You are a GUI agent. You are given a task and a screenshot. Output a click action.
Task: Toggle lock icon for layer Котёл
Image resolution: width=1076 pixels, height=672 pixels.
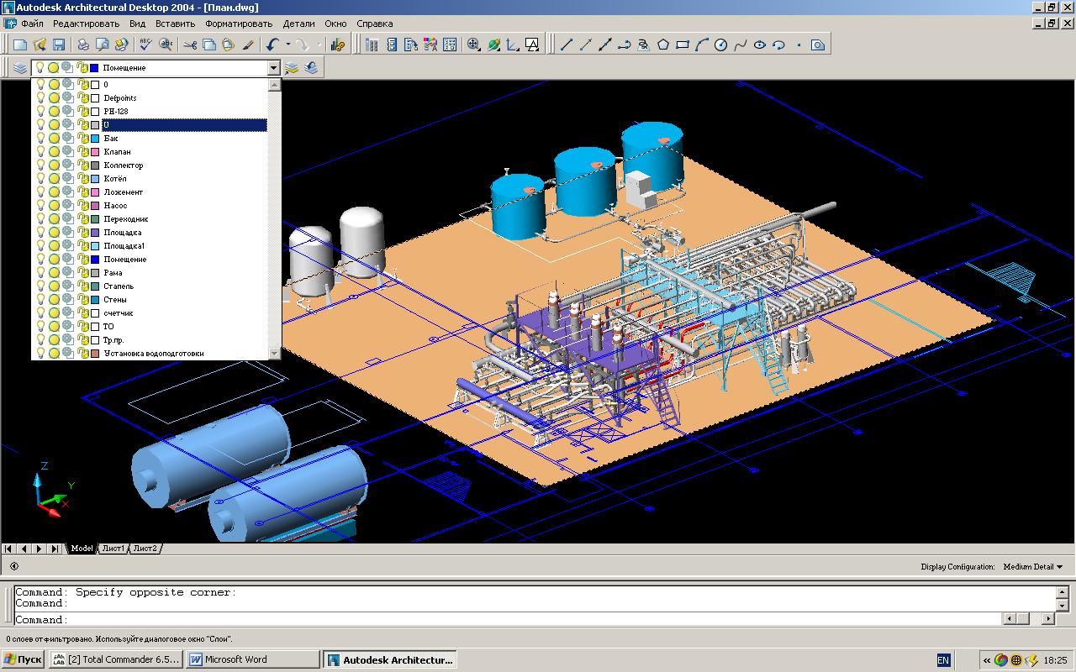tap(82, 178)
